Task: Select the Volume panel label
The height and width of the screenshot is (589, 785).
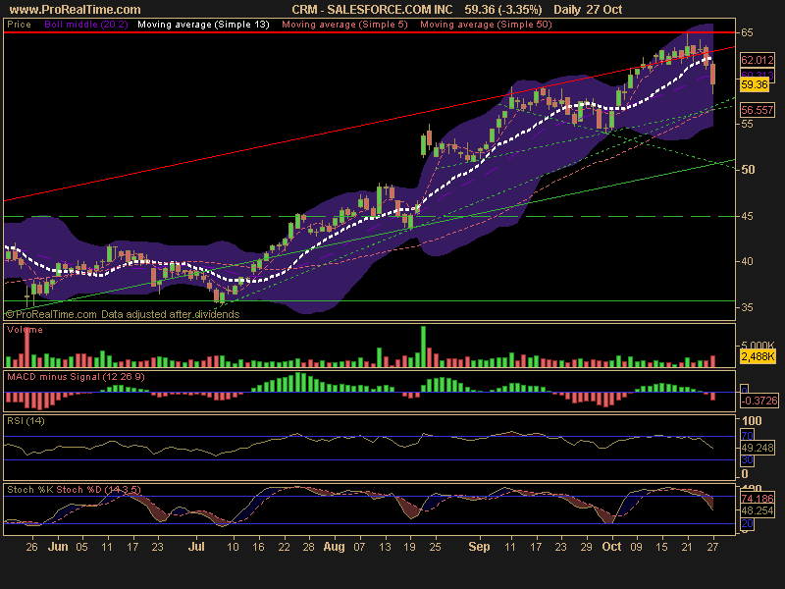Action: pyautogui.click(x=25, y=330)
